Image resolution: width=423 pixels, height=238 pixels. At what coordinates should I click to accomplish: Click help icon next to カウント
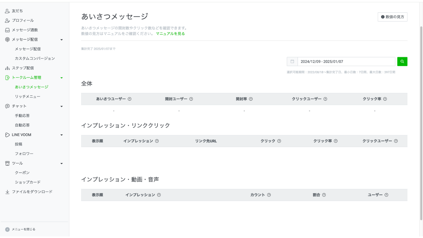click(x=269, y=195)
